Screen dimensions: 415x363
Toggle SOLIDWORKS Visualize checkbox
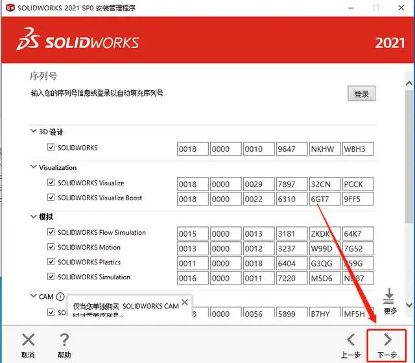tap(51, 182)
